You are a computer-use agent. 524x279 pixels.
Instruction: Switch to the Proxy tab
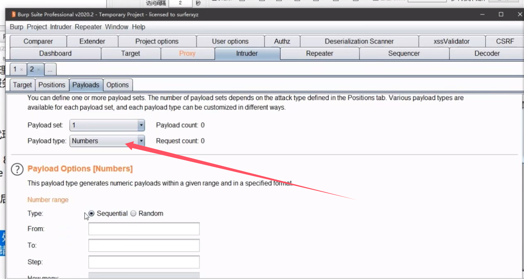pyautogui.click(x=187, y=53)
